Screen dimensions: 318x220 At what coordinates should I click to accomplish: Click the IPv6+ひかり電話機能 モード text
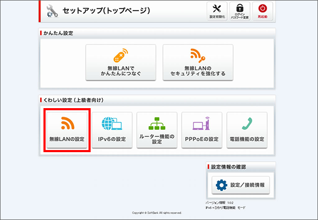pyautogui.click(x=225, y=208)
